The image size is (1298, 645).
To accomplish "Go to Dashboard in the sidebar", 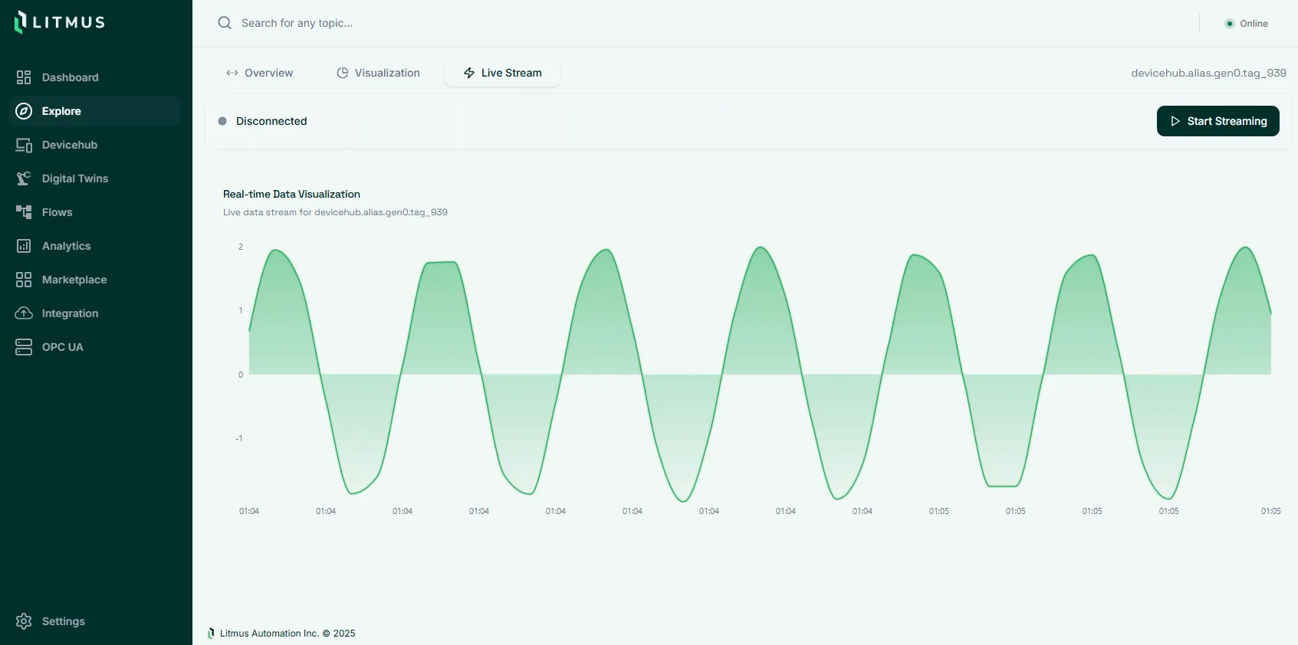I will click(94, 77).
